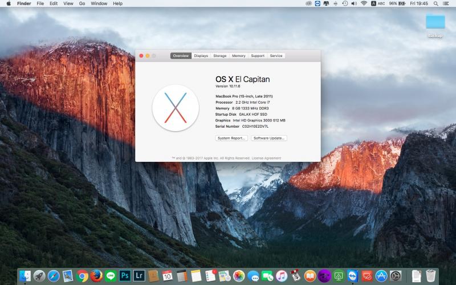Launch Lightroom (Lr) from the Dock
The image size is (456, 285).
[139, 276]
